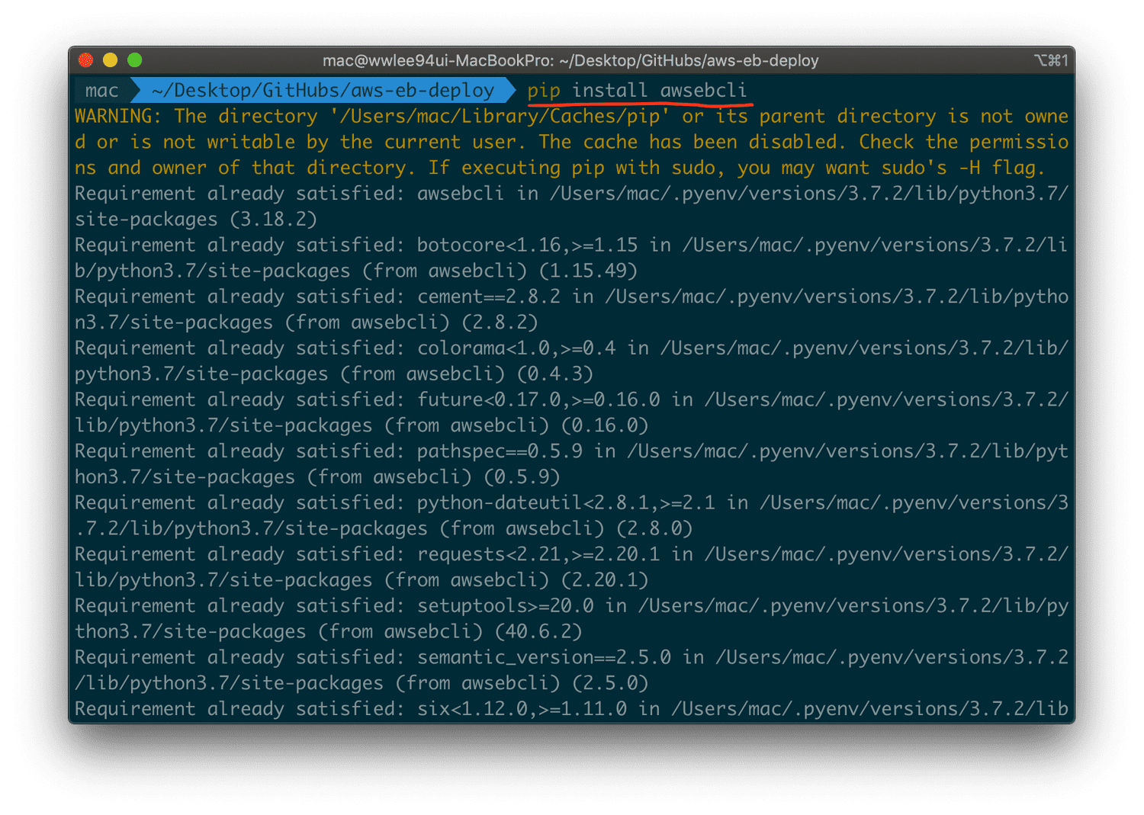Click the path '/Users/mac/Library/Caches/pip'

(x=500, y=117)
